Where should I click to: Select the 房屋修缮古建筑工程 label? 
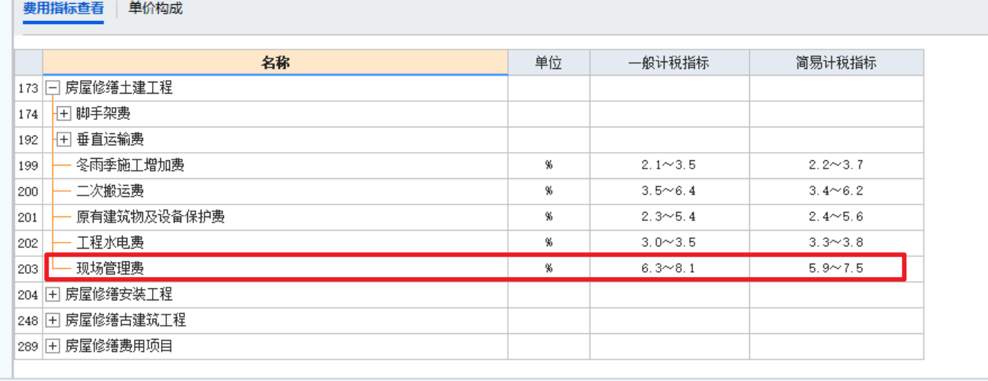125,320
